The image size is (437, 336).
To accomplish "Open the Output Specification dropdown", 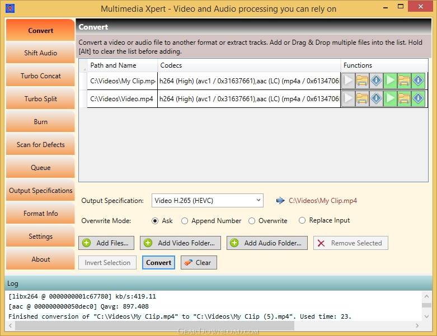I will coord(208,201).
